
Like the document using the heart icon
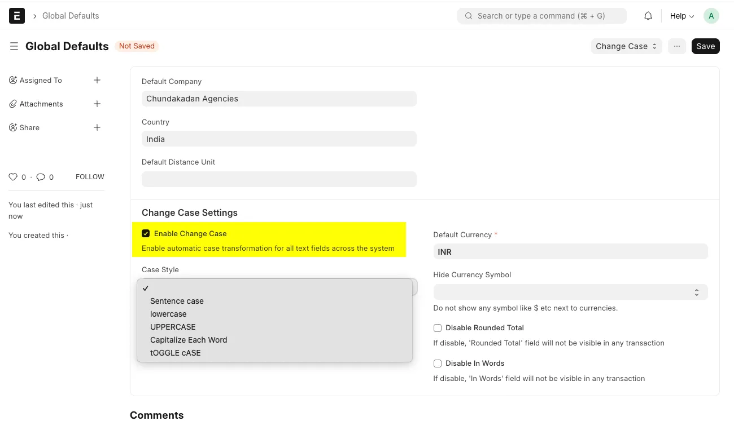12,176
